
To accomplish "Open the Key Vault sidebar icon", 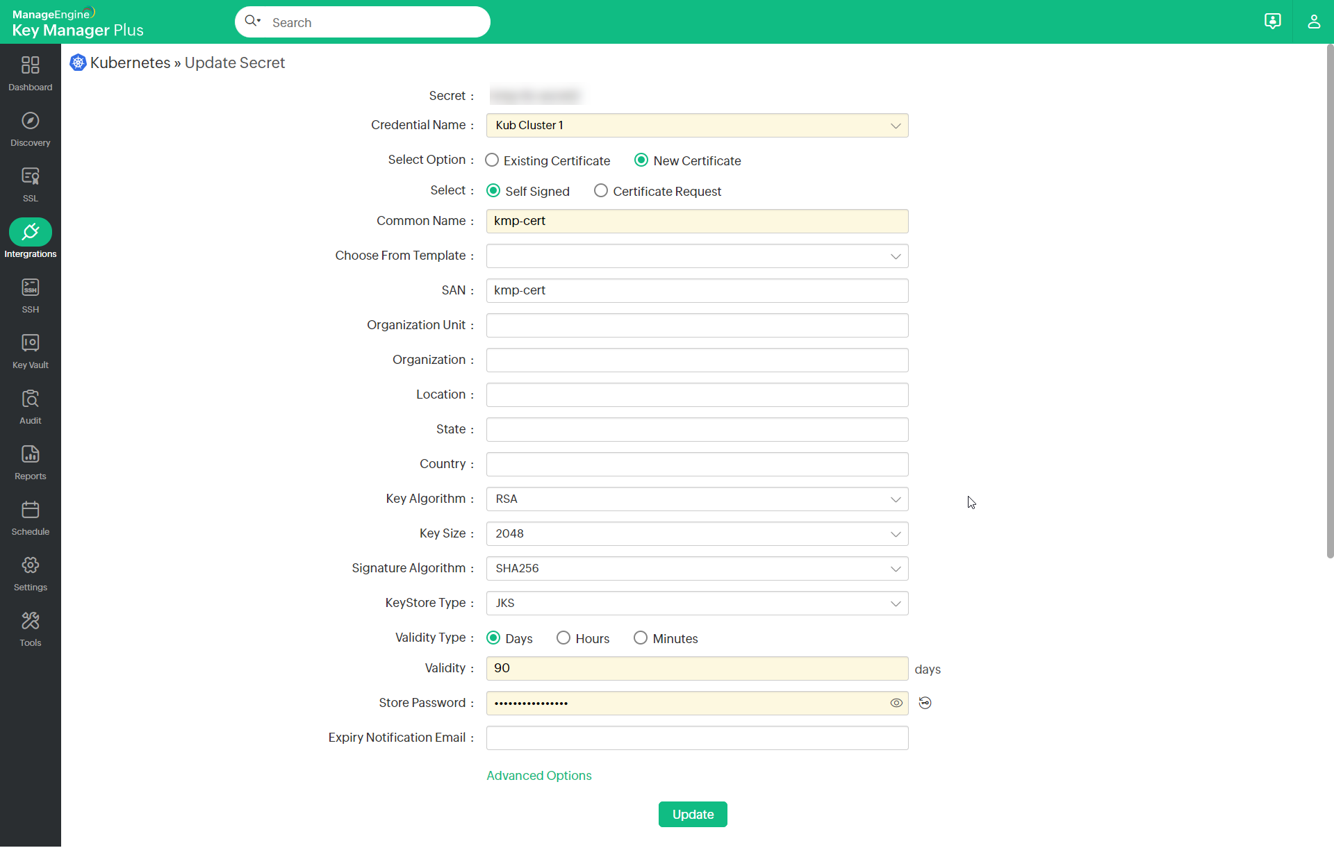I will 30,343.
